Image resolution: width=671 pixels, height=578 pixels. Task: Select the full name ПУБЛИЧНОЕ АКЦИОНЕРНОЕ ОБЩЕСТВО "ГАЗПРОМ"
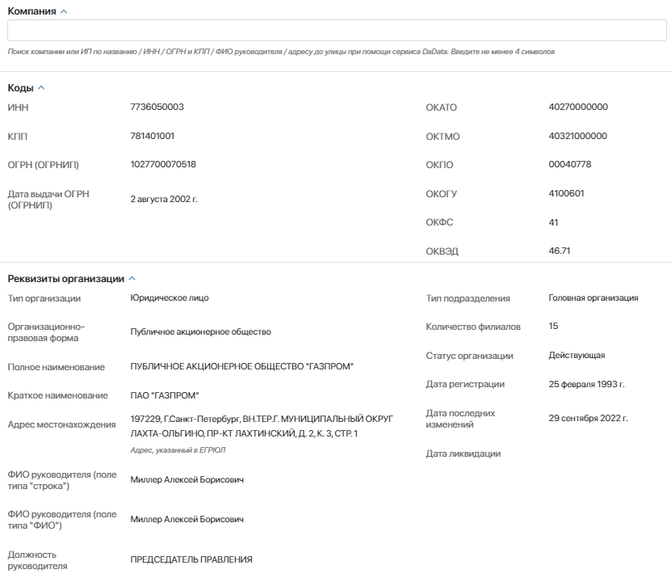(x=241, y=366)
